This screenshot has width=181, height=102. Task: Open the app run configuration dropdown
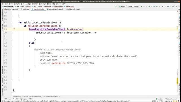(122, 6)
